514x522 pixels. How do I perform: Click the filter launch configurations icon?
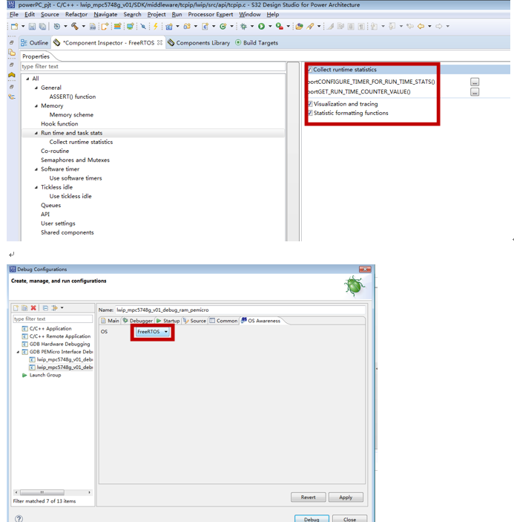click(55, 308)
